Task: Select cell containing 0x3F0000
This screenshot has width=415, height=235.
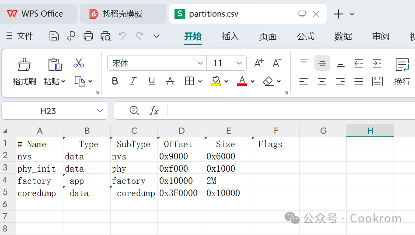Action: click(x=181, y=193)
